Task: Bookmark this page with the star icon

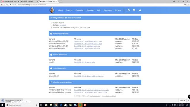Action: 185,5
